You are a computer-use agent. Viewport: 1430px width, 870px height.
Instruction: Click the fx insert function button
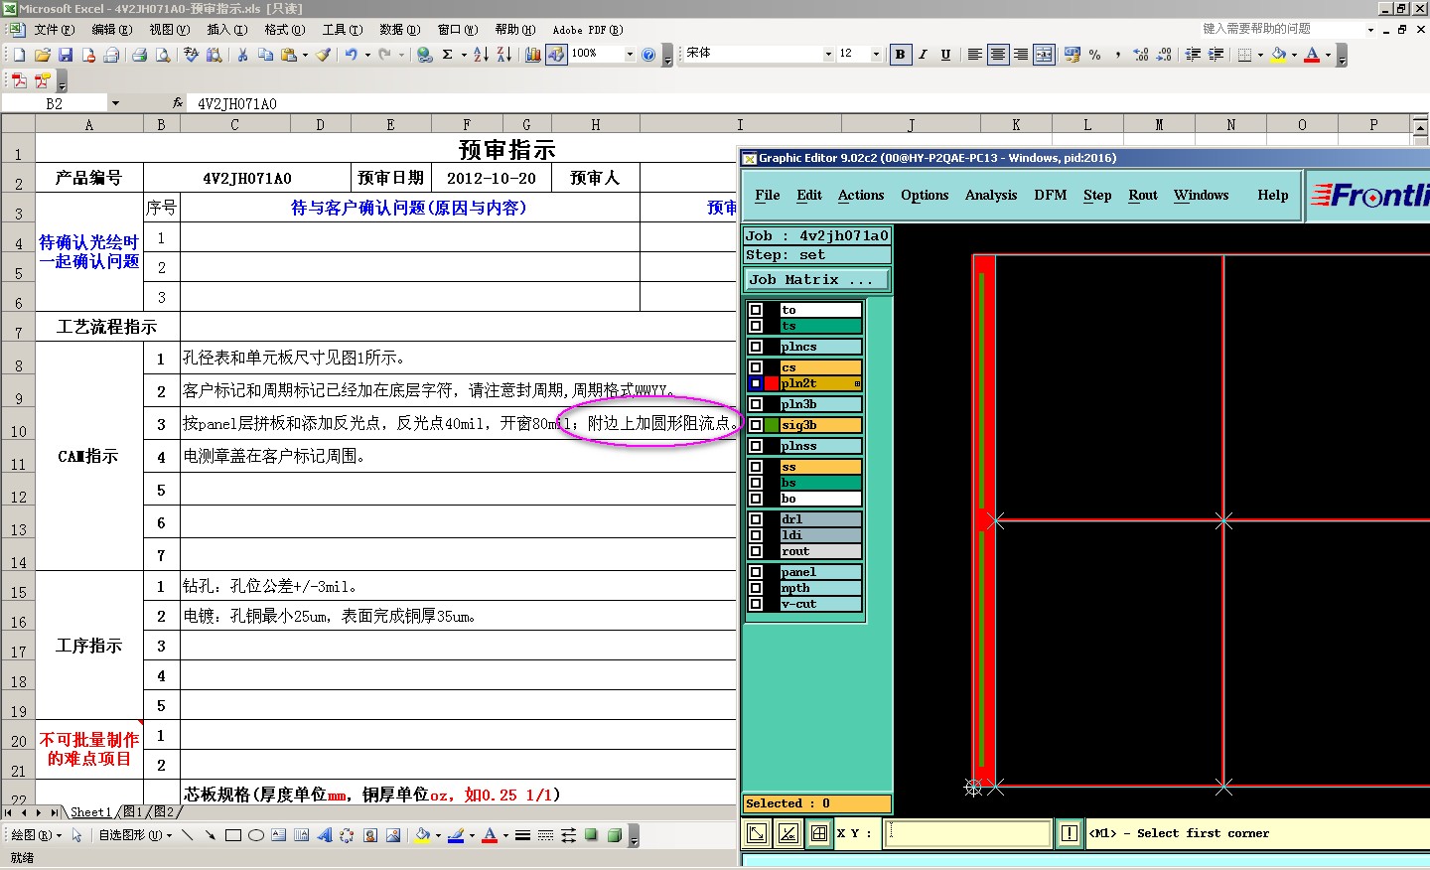pyautogui.click(x=178, y=103)
